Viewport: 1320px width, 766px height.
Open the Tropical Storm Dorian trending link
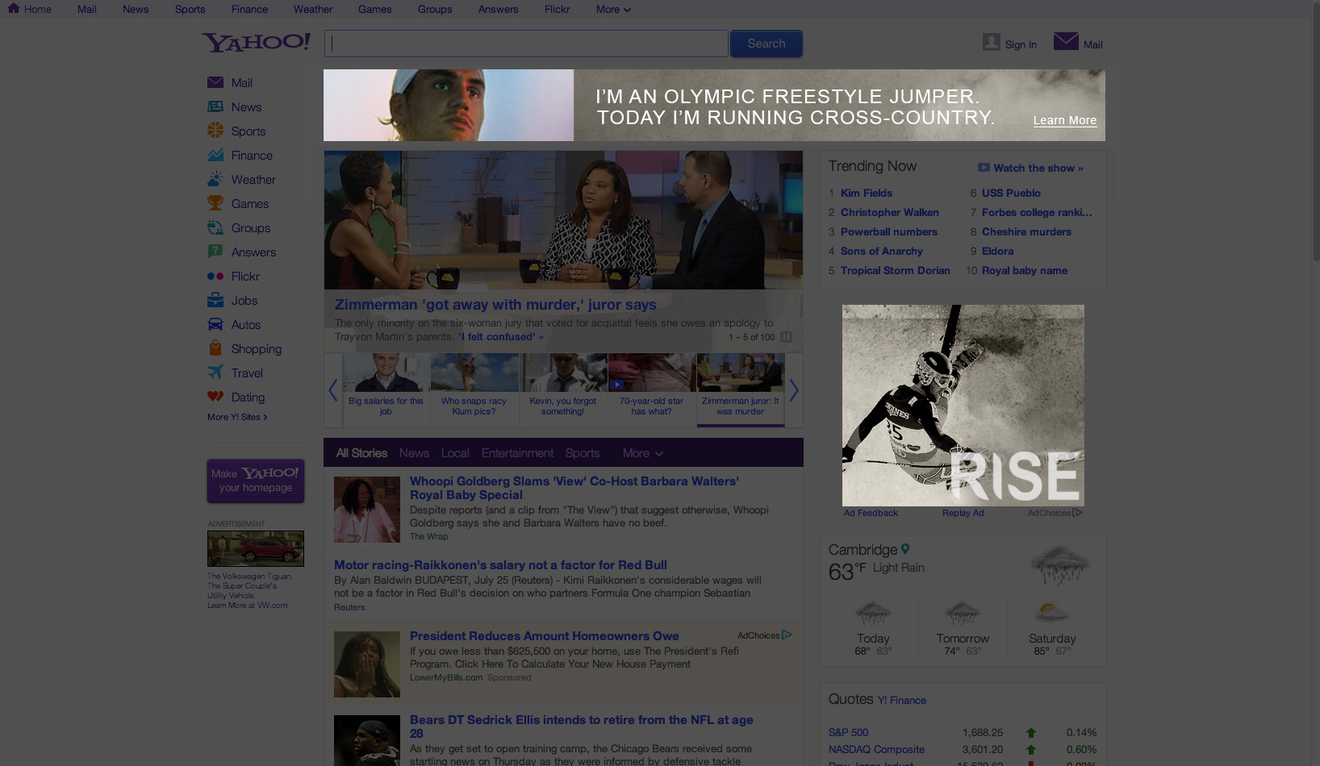point(895,271)
